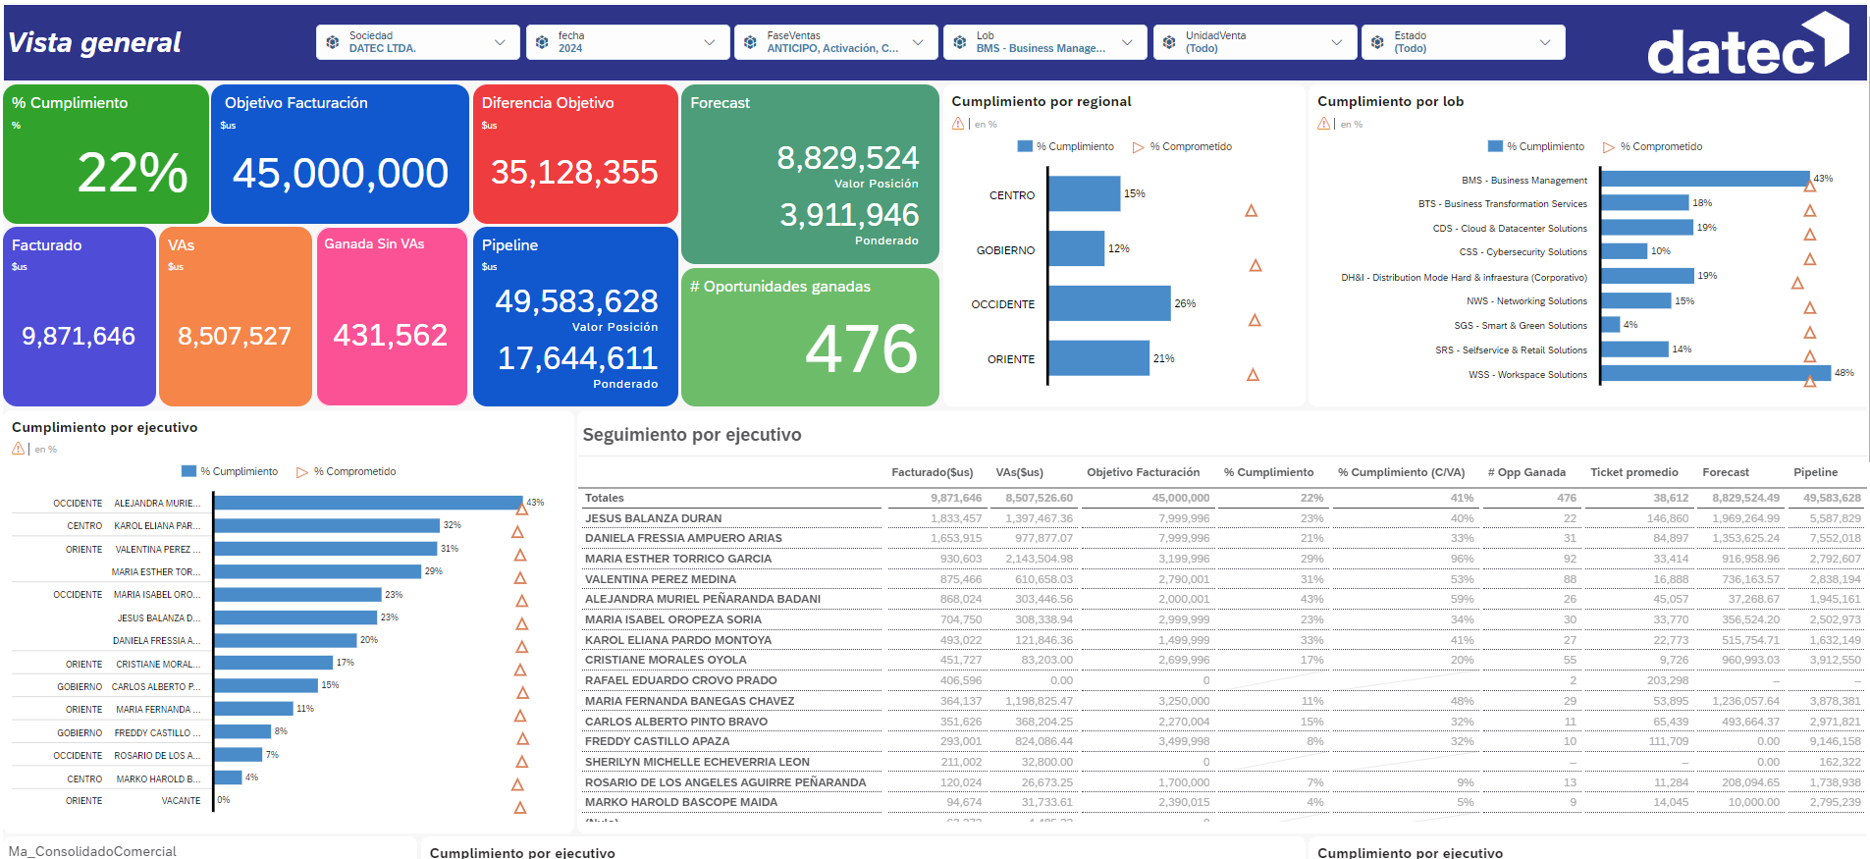Select BMS Business Management 43% bar
The height and width of the screenshot is (859, 1870).
(x=1705, y=179)
